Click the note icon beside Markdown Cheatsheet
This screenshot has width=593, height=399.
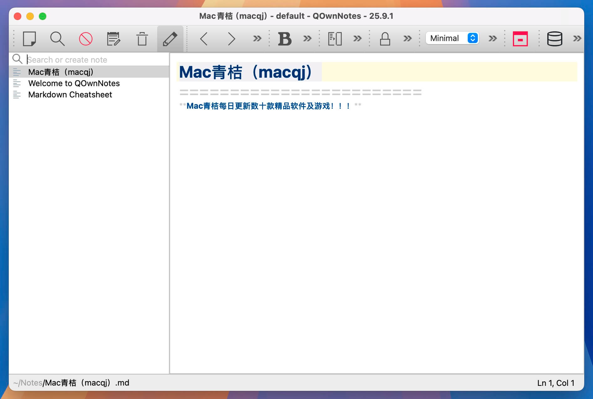[17, 95]
